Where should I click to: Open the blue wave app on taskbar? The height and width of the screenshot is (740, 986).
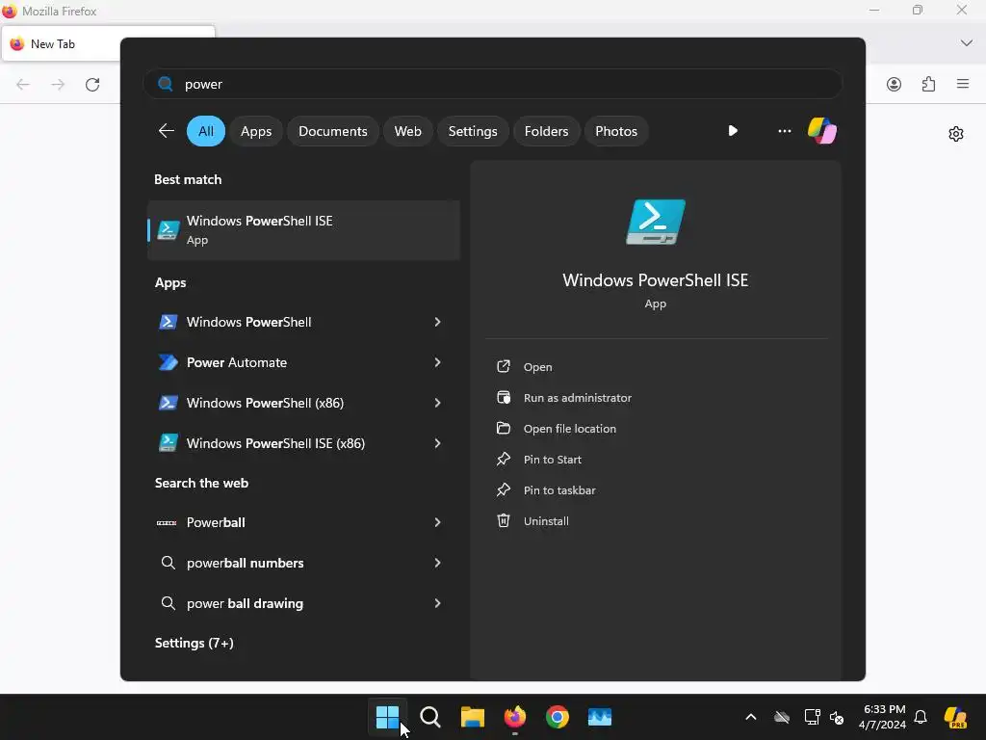click(600, 717)
